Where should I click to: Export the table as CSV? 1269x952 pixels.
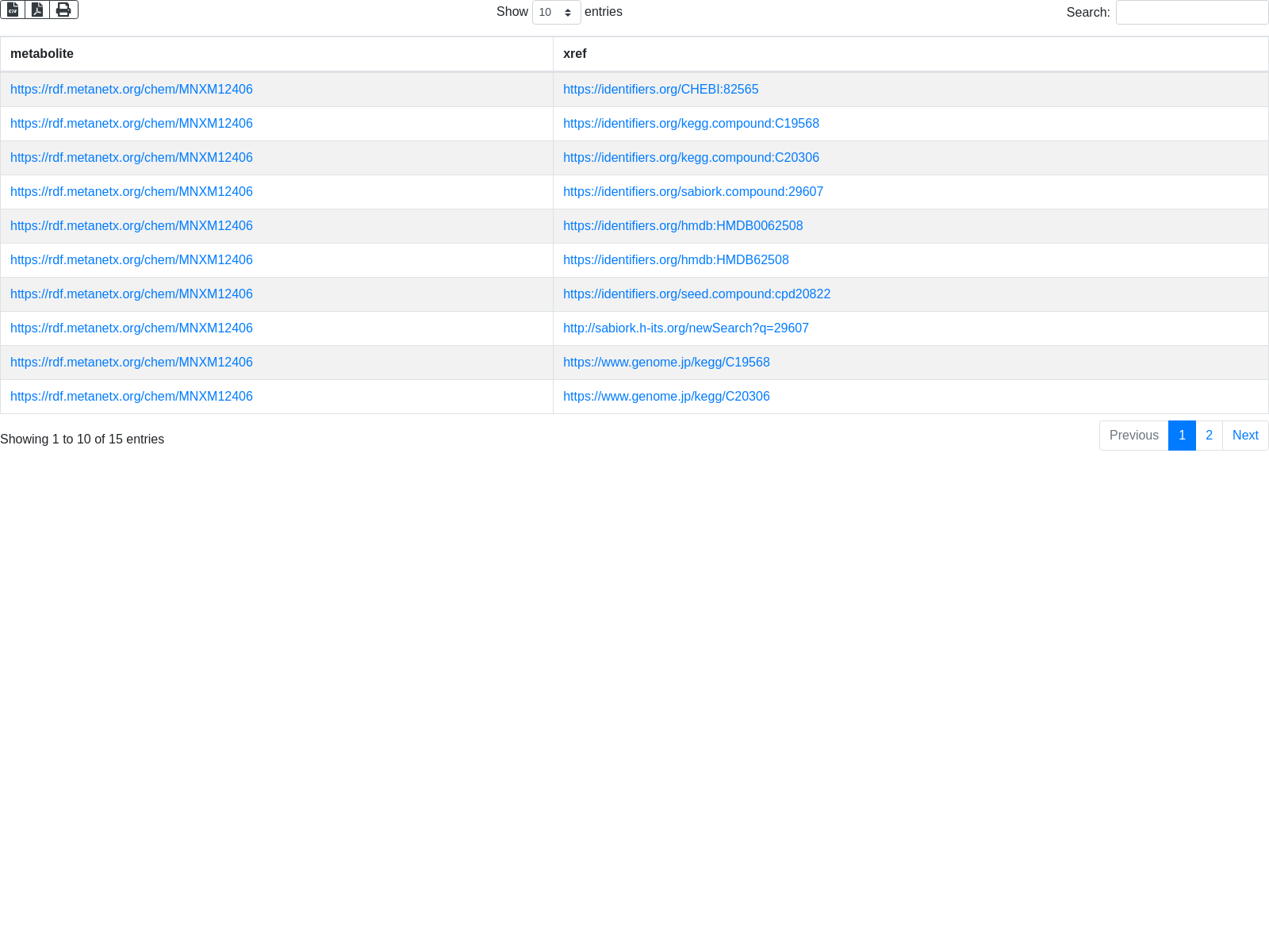(x=13, y=10)
